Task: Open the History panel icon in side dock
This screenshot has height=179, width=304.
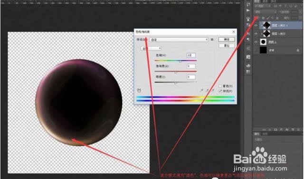Action: (248, 4)
